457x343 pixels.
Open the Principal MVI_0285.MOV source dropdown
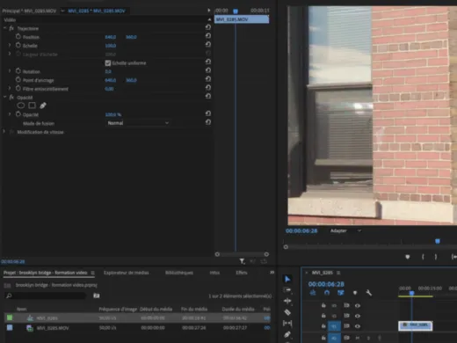(62, 11)
